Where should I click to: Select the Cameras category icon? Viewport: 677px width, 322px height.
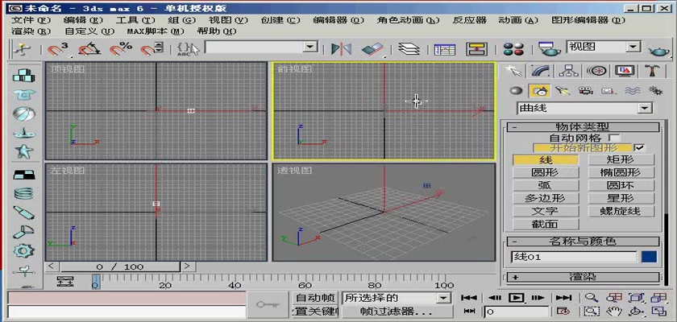(x=585, y=90)
